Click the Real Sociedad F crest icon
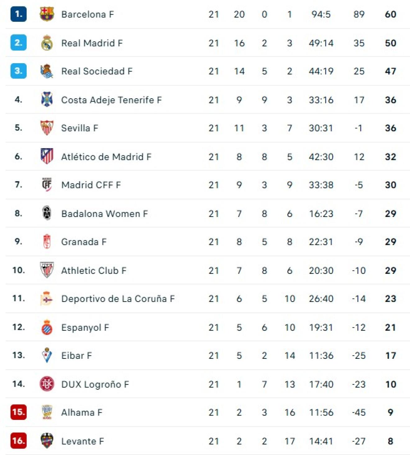The image size is (410, 455). tap(47, 71)
